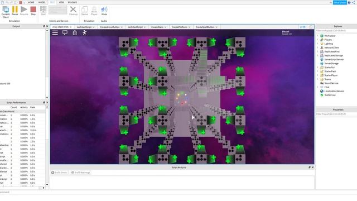The width and height of the screenshot is (357, 201).
Task: Toggle the warnings filter in Script Analysis
Action: (x=80, y=173)
